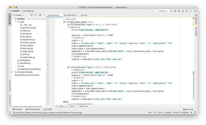This screenshot has height=125, width=206.
Task: Click the grayed-out stop button
Action: 191,11
